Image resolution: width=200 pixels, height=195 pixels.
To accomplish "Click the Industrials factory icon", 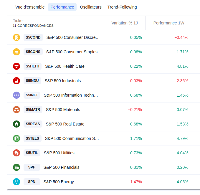I will 16,81.
